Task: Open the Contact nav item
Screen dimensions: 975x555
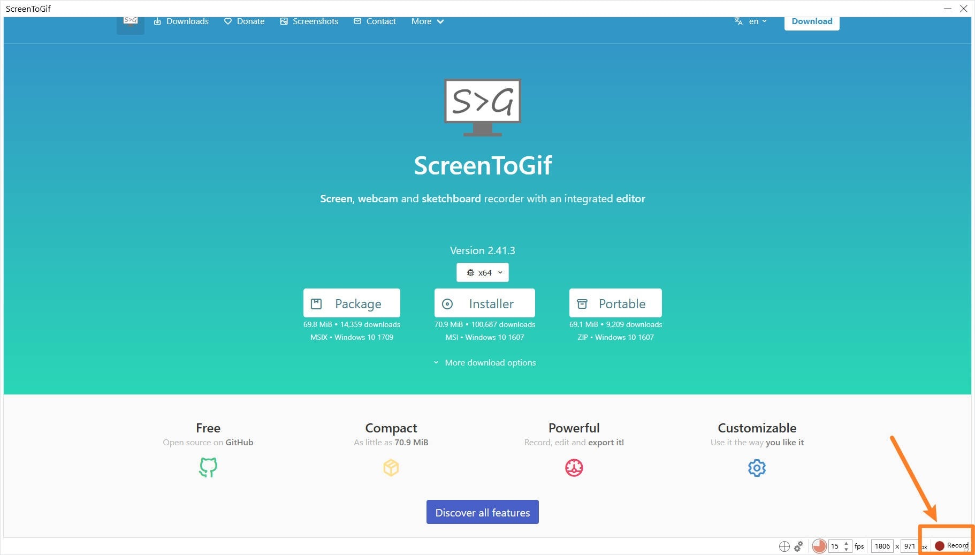Action: click(375, 21)
